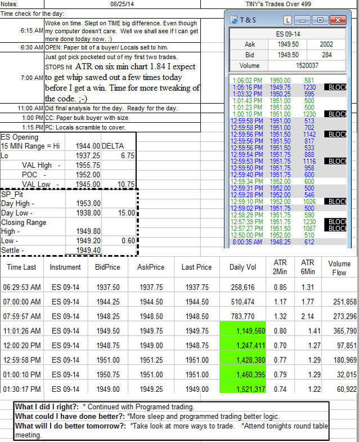Click the 7:00 AM notes cell
Screen dimensions: 359x442
(122, 78)
